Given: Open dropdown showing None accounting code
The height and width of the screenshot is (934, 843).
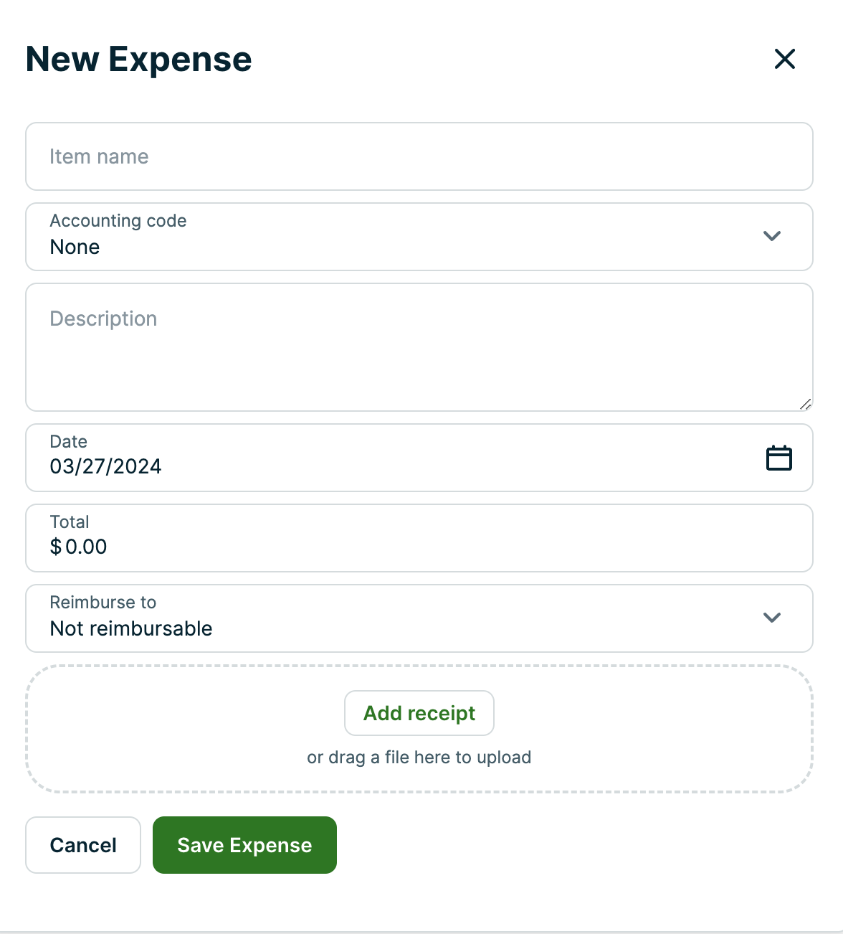Looking at the screenshot, I should [75, 247].
